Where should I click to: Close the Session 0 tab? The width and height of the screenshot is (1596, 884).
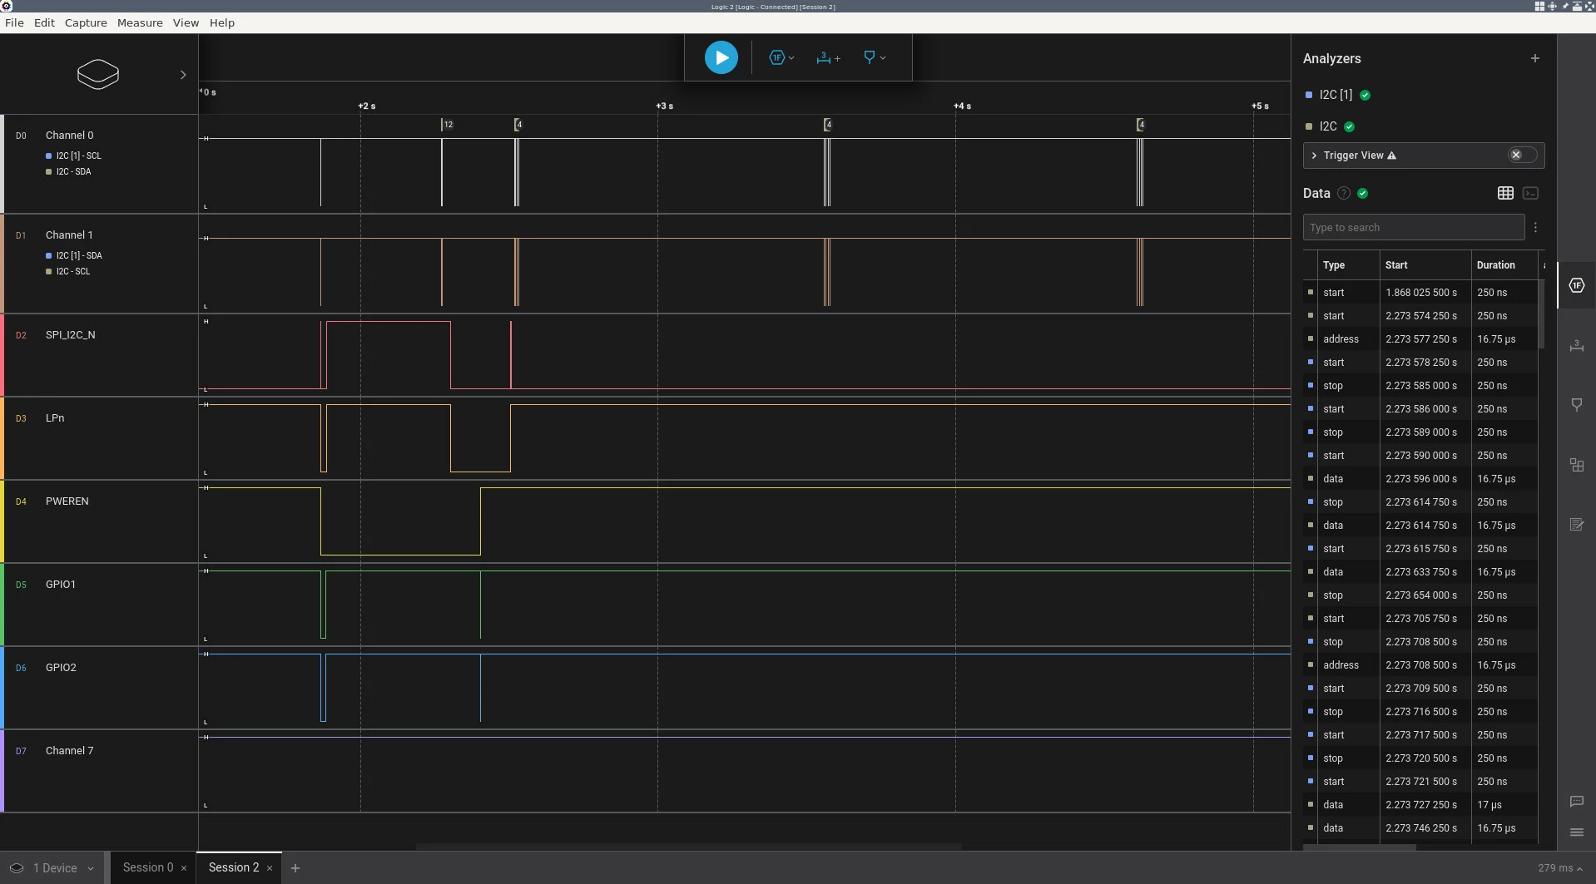click(184, 868)
